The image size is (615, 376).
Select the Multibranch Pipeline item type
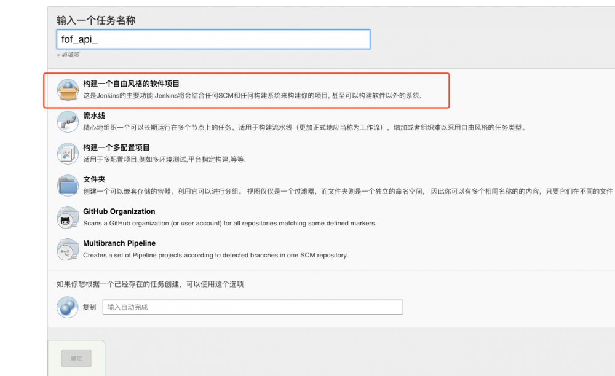point(119,243)
